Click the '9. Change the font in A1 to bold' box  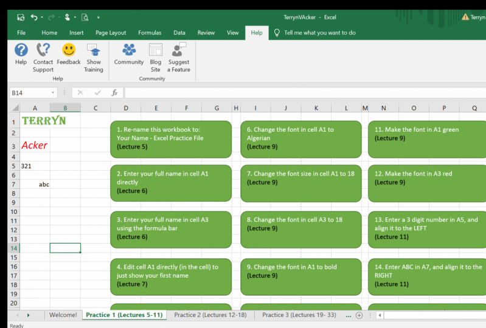click(300, 276)
